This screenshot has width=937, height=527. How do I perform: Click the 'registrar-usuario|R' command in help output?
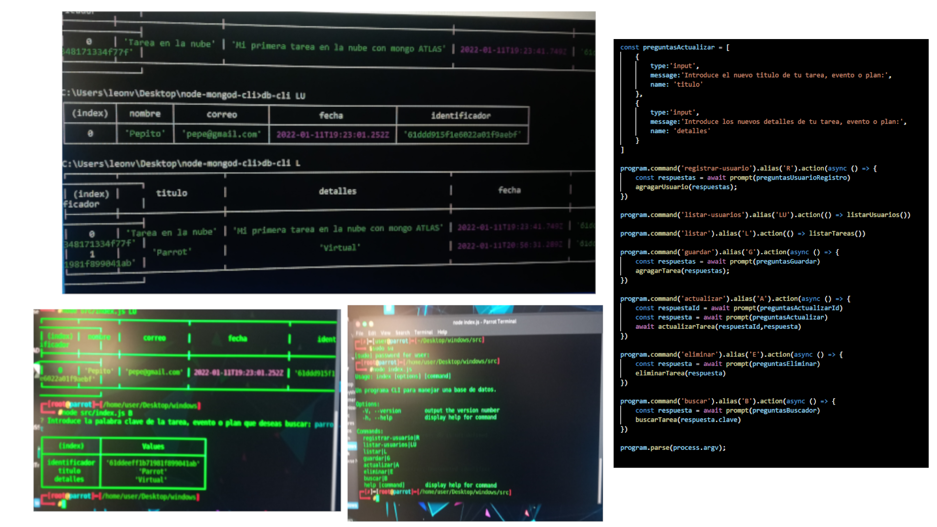(391, 438)
